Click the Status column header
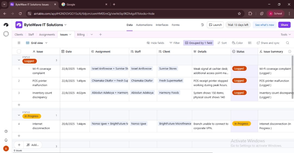This screenshot has height=153, width=294. (x=244, y=51)
